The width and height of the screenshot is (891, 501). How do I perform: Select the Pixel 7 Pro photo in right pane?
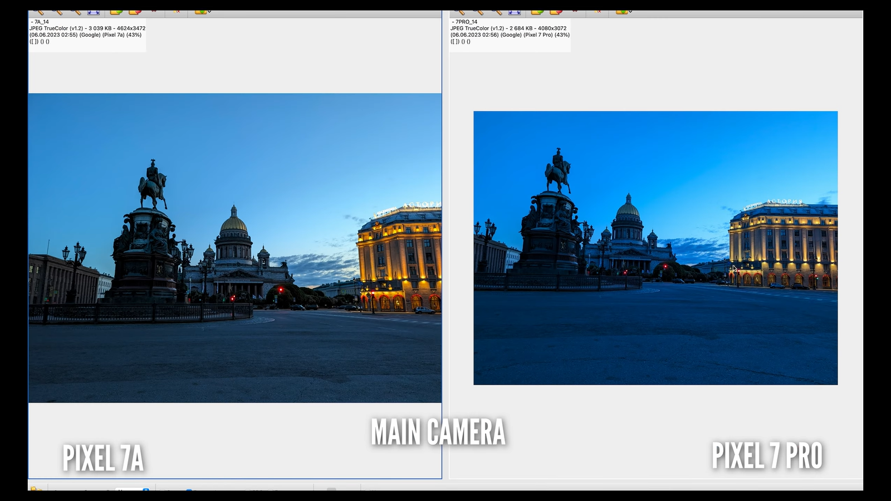[x=655, y=248]
